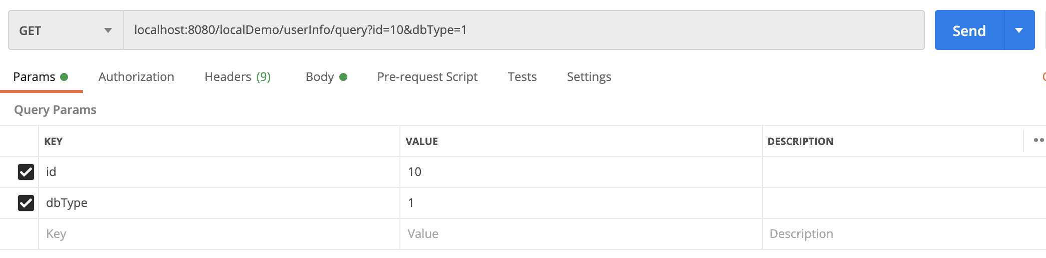
Task: Open the Pre-request Script tab
Action: point(427,77)
